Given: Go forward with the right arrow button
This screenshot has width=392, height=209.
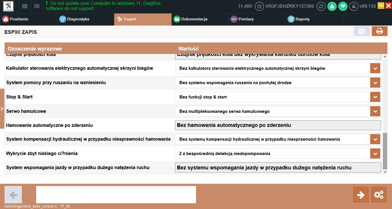Looking at the screenshot, I should tap(361, 195).
